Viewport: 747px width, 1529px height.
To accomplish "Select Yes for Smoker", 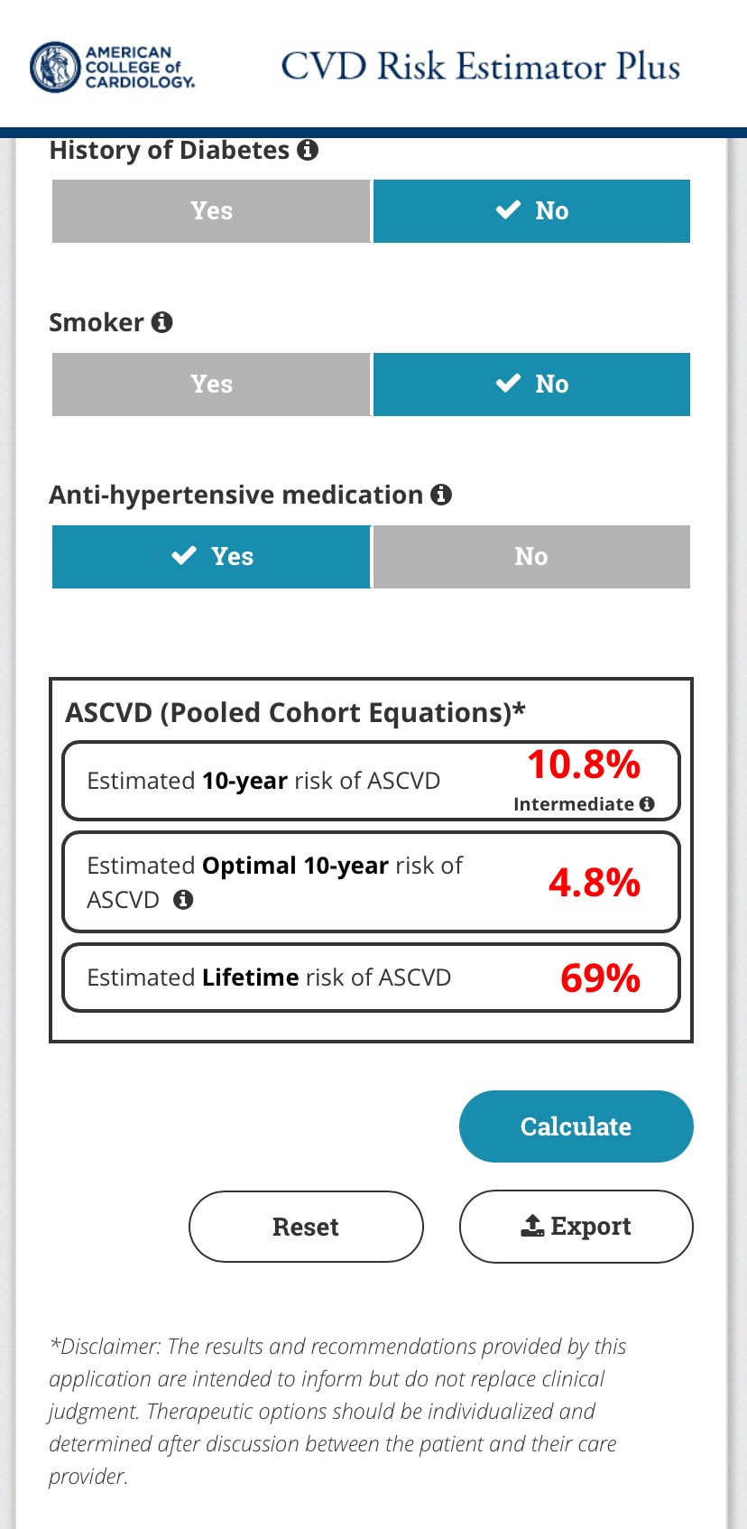I will coord(211,385).
